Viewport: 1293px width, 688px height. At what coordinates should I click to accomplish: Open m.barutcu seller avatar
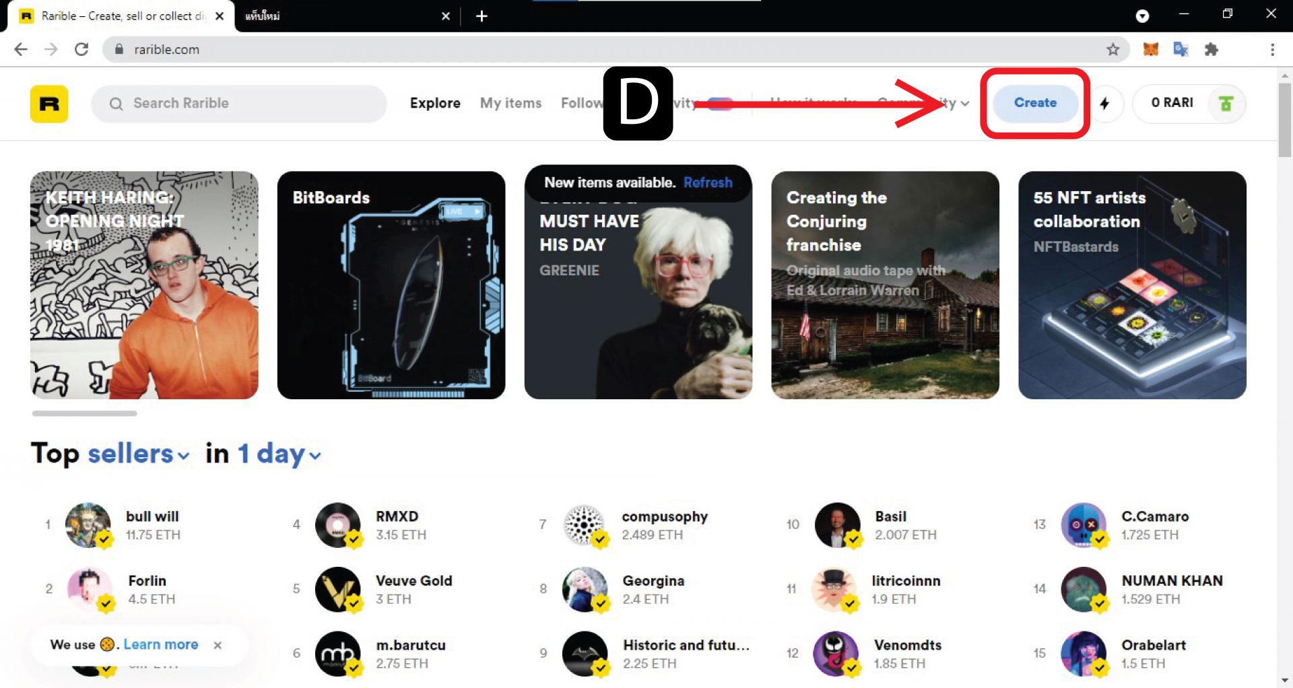tap(338, 654)
